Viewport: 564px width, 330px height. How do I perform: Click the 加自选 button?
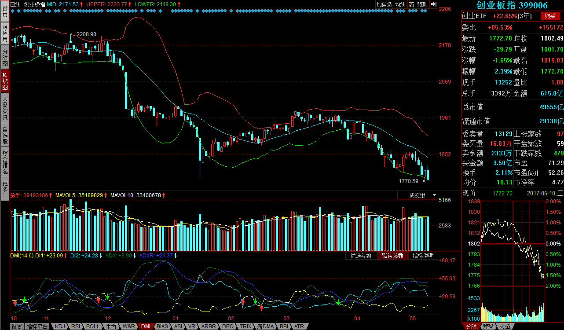pyautogui.click(x=384, y=4)
